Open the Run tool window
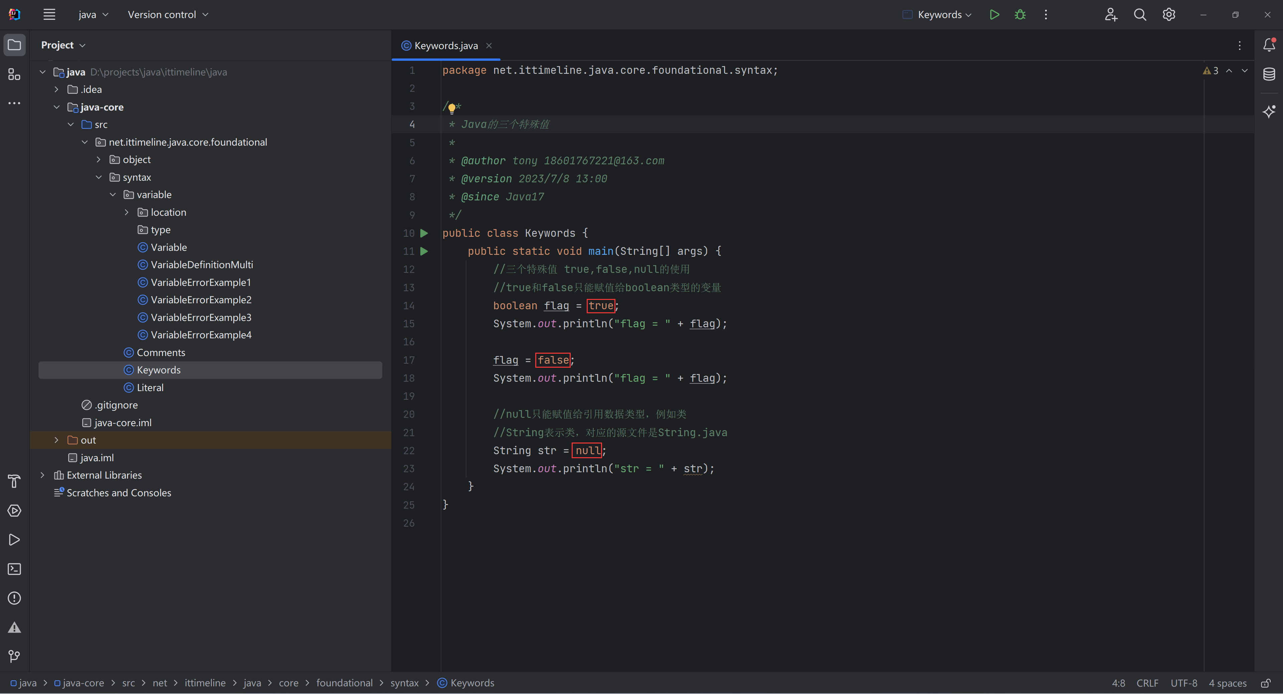This screenshot has width=1283, height=694. point(14,540)
